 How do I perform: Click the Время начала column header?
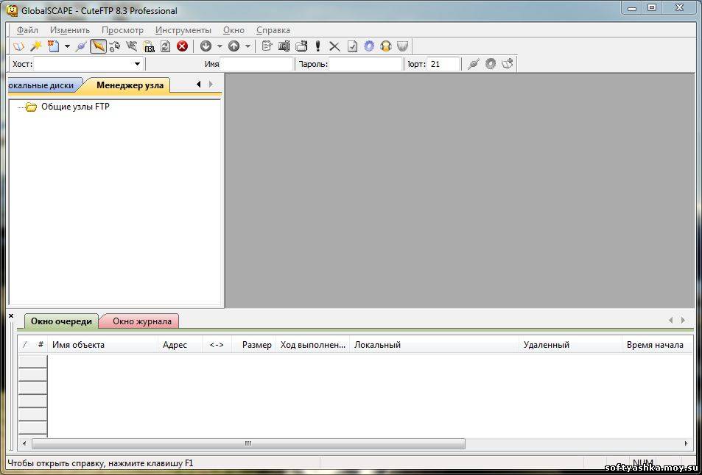[x=657, y=345]
